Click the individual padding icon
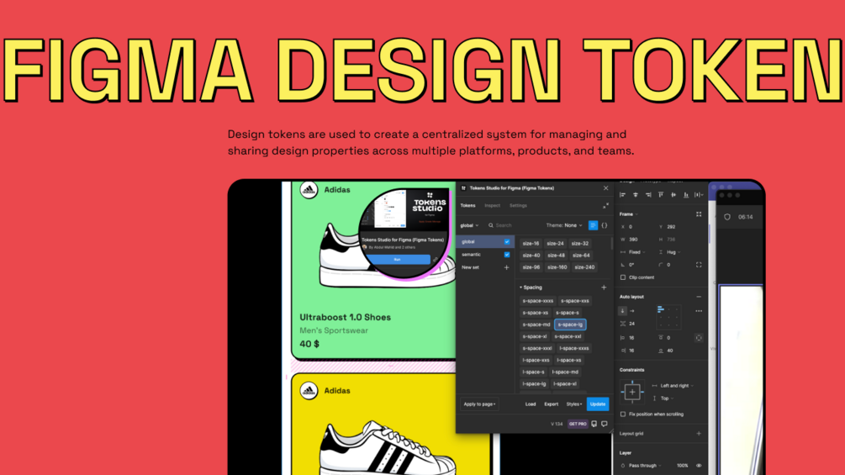The height and width of the screenshot is (475, 845). point(699,338)
